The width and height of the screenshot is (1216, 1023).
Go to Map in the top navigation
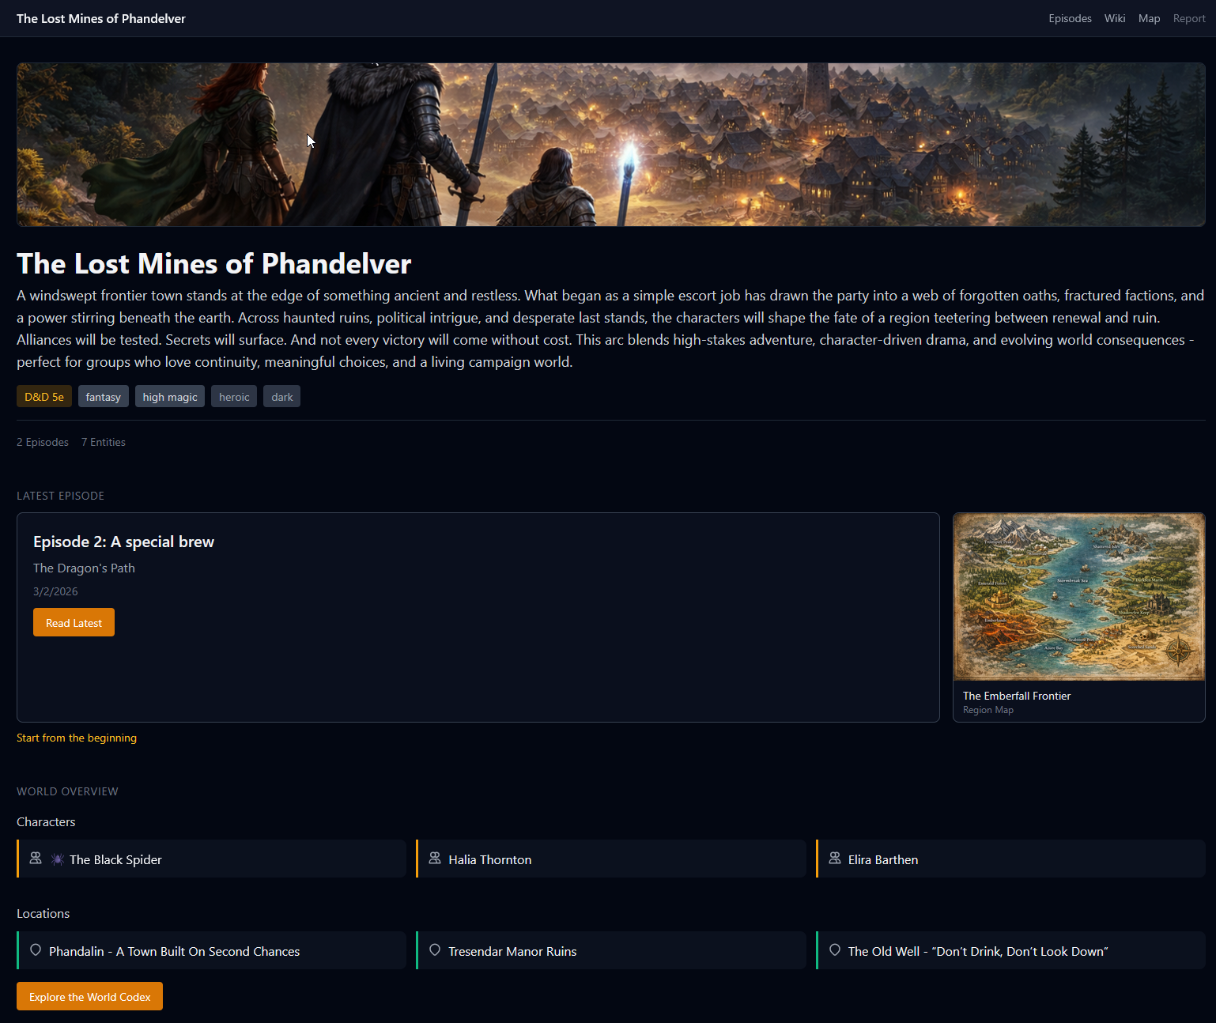click(1149, 18)
